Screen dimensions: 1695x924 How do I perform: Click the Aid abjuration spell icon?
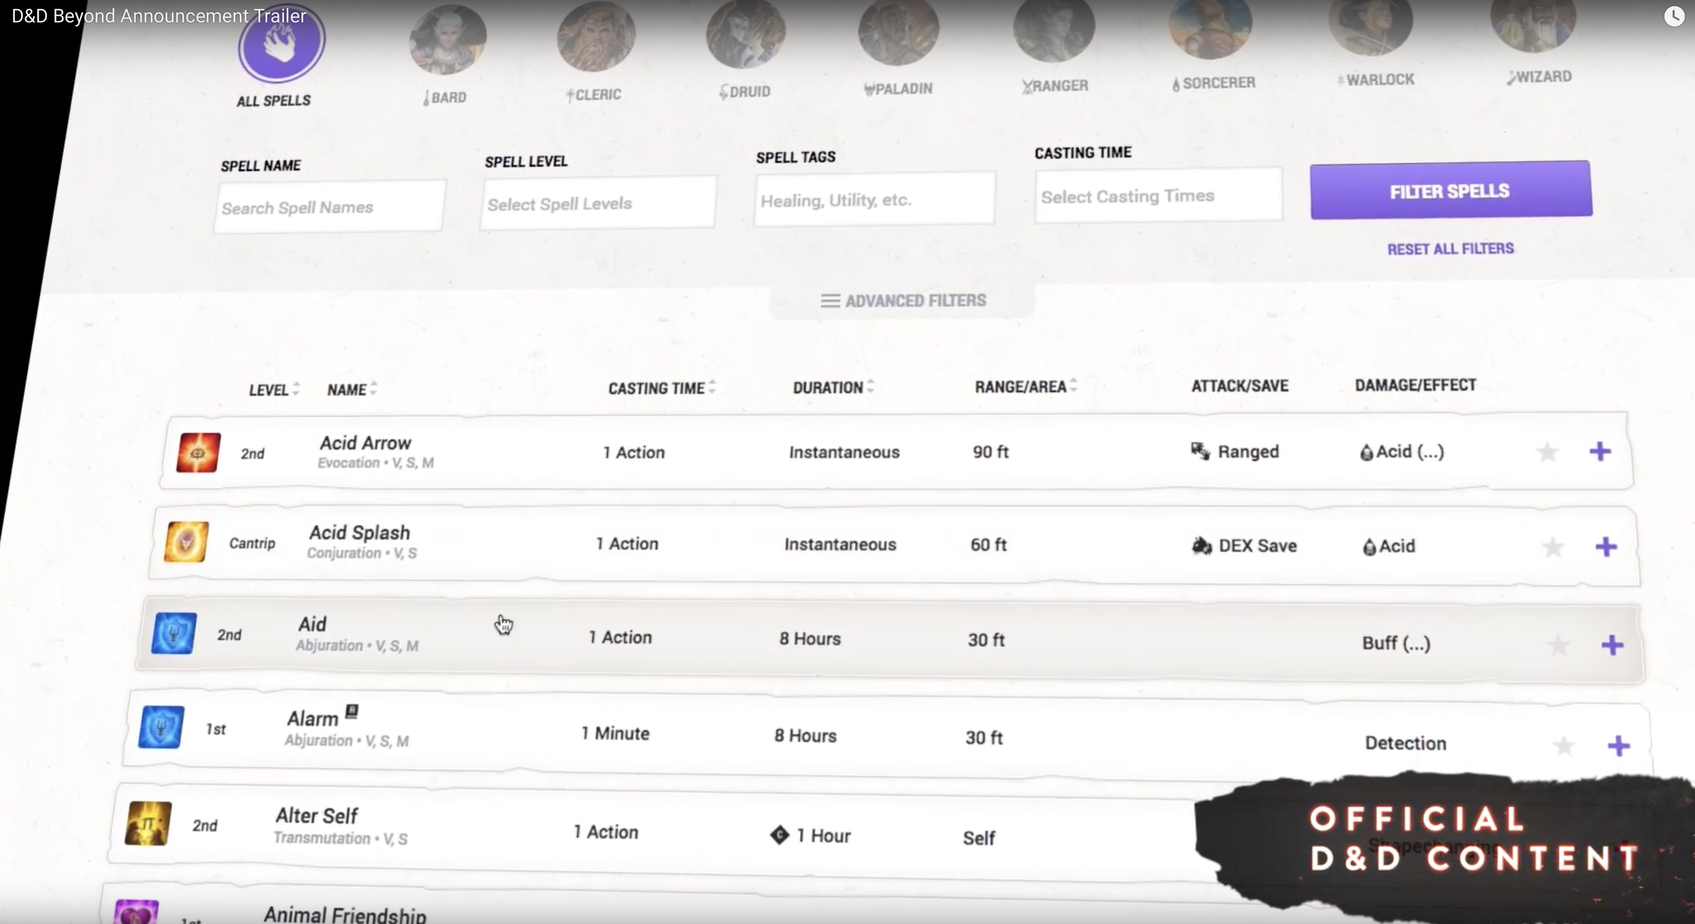coord(174,633)
